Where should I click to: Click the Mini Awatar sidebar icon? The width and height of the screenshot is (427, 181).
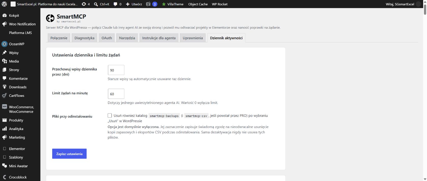[x=4, y=166]
